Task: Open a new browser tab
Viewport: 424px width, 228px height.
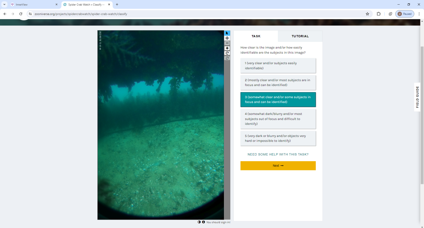Action: (117, 5)
